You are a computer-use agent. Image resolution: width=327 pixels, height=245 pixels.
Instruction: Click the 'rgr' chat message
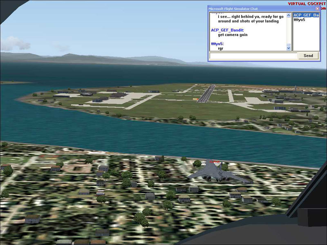click(220, 48)
